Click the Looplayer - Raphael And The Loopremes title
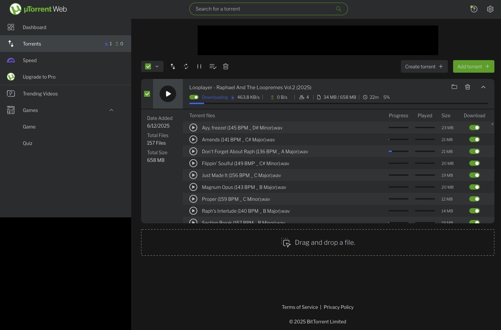501x330 pixels. (x=250, y=87)
